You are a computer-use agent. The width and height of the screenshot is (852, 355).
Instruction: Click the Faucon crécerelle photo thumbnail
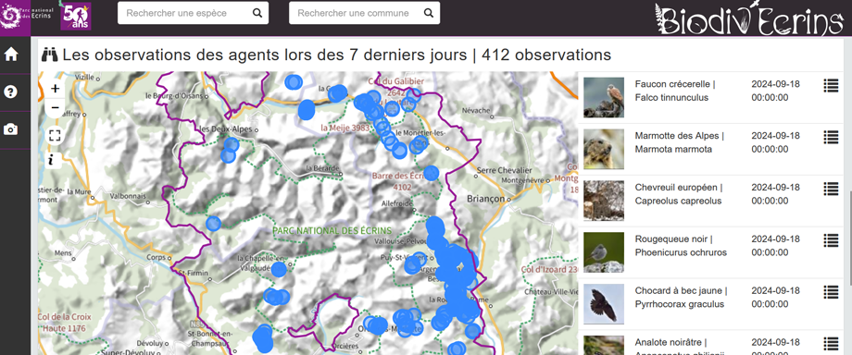604,98
